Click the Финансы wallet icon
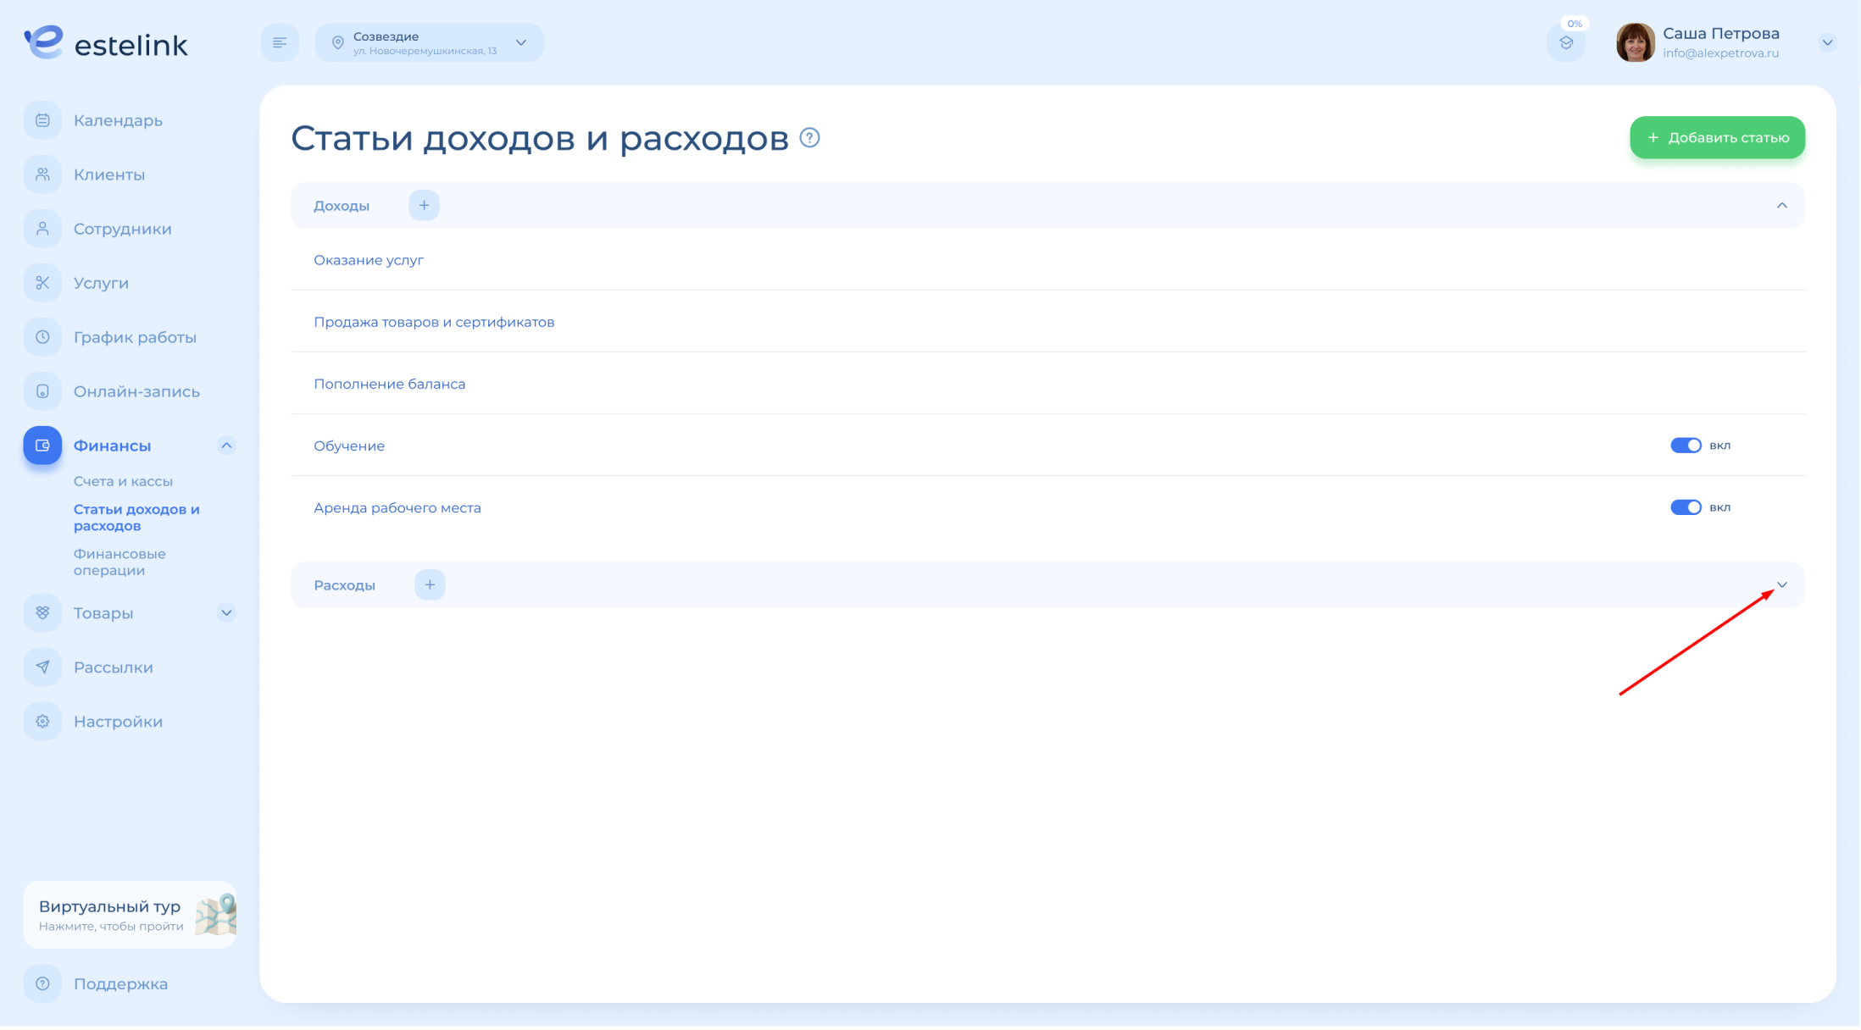This screenshot has width=1861, height=1030. [x=42, y=446]
